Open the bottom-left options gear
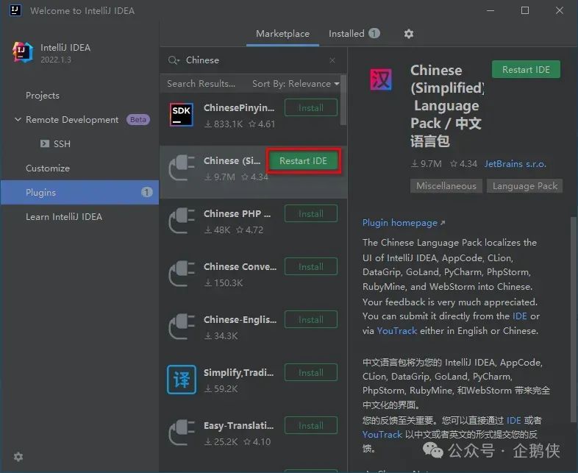 click(18, 457)
